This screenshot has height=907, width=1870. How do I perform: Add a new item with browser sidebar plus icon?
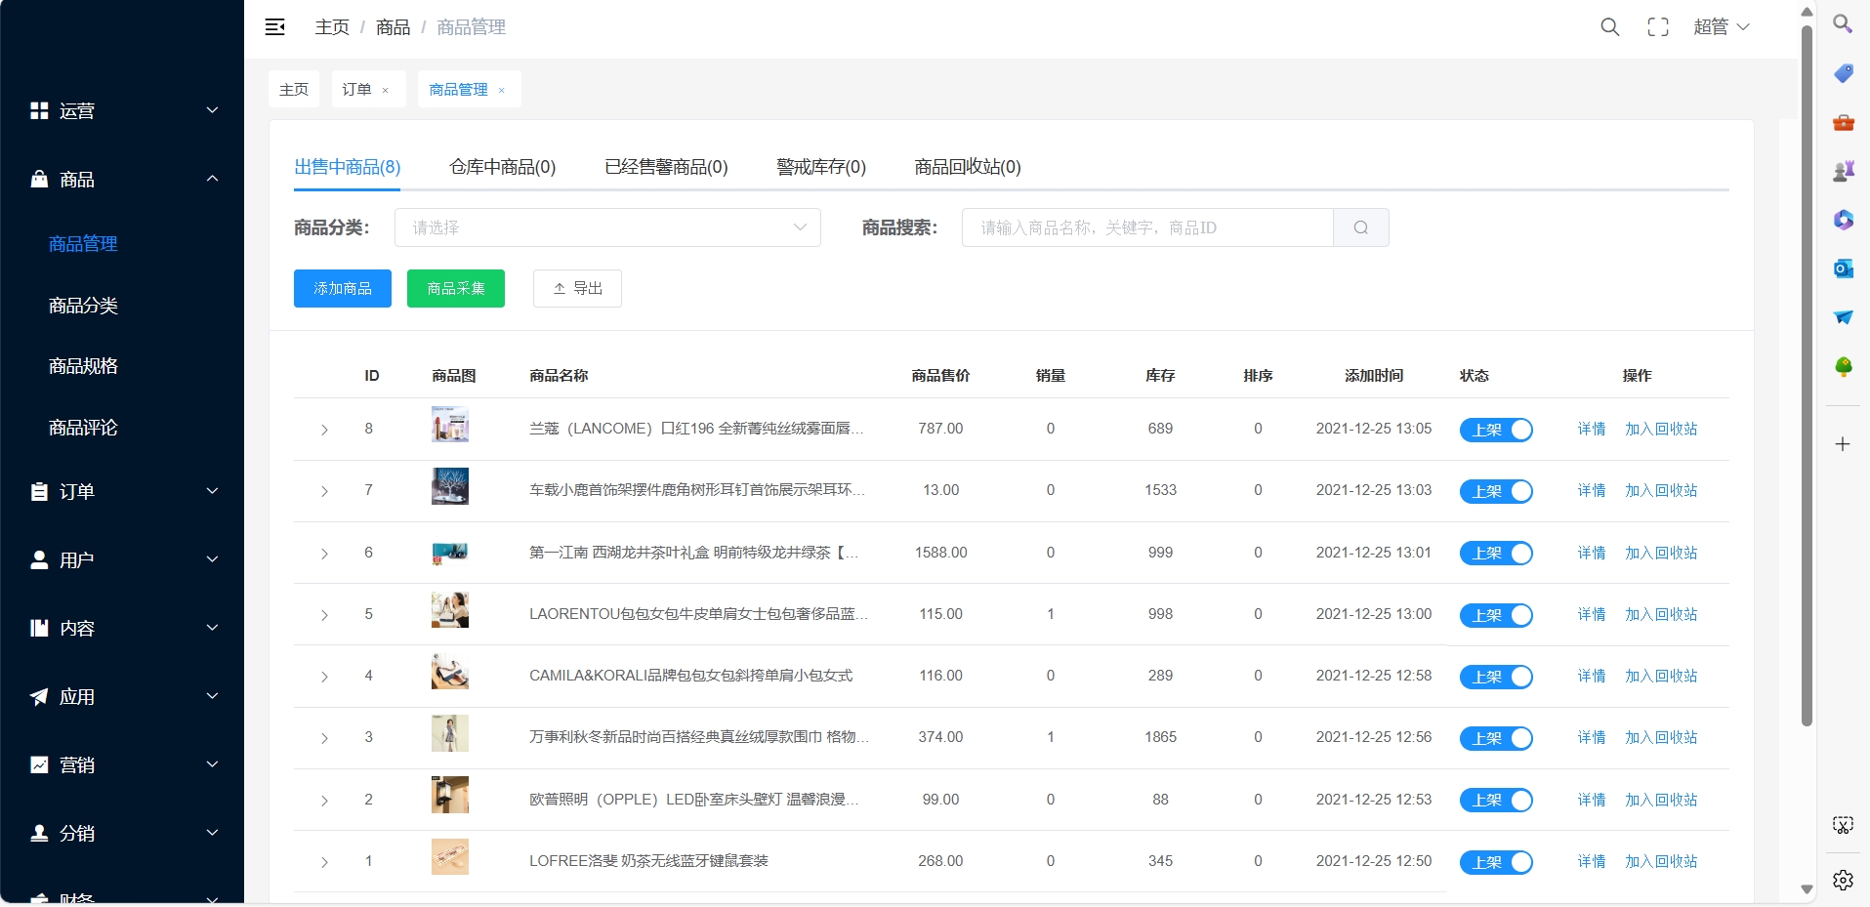pyautogui.click(x=1843, y=444)
